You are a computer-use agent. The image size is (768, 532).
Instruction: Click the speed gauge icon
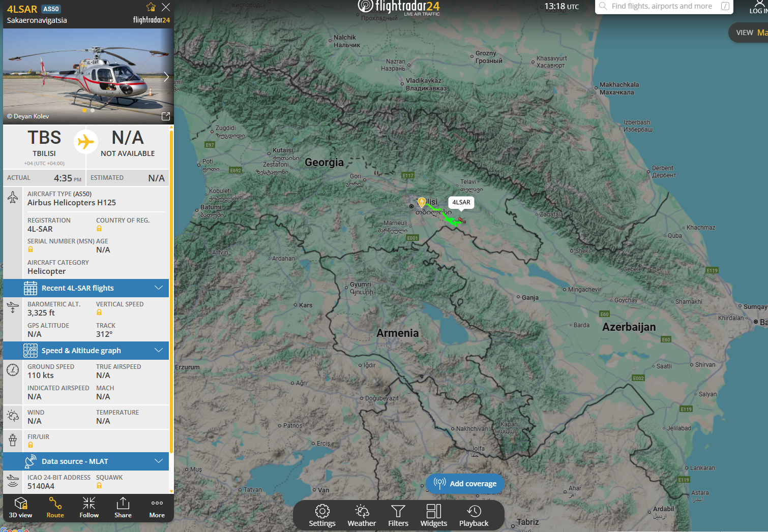tap(13, 370)
